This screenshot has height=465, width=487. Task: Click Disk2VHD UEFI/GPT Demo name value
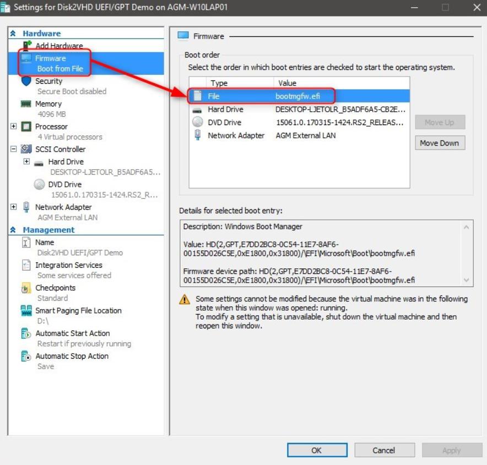(80, 252)
